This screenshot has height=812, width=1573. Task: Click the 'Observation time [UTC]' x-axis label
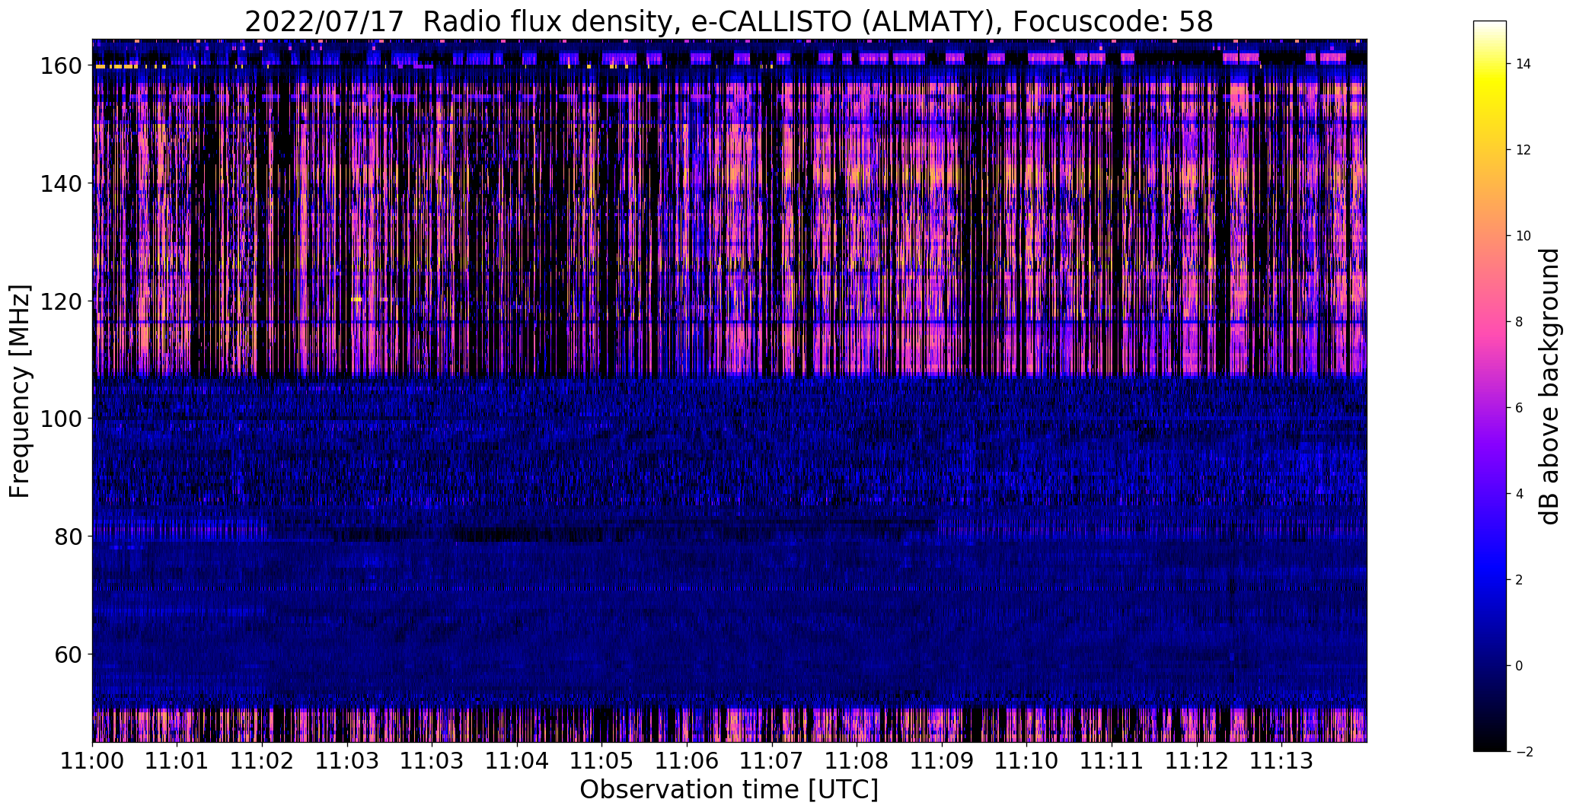click(x=729, y=790)
